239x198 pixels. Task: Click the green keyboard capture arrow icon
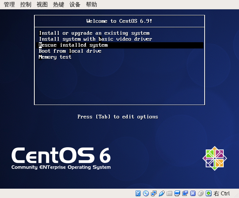coord(208,194)
